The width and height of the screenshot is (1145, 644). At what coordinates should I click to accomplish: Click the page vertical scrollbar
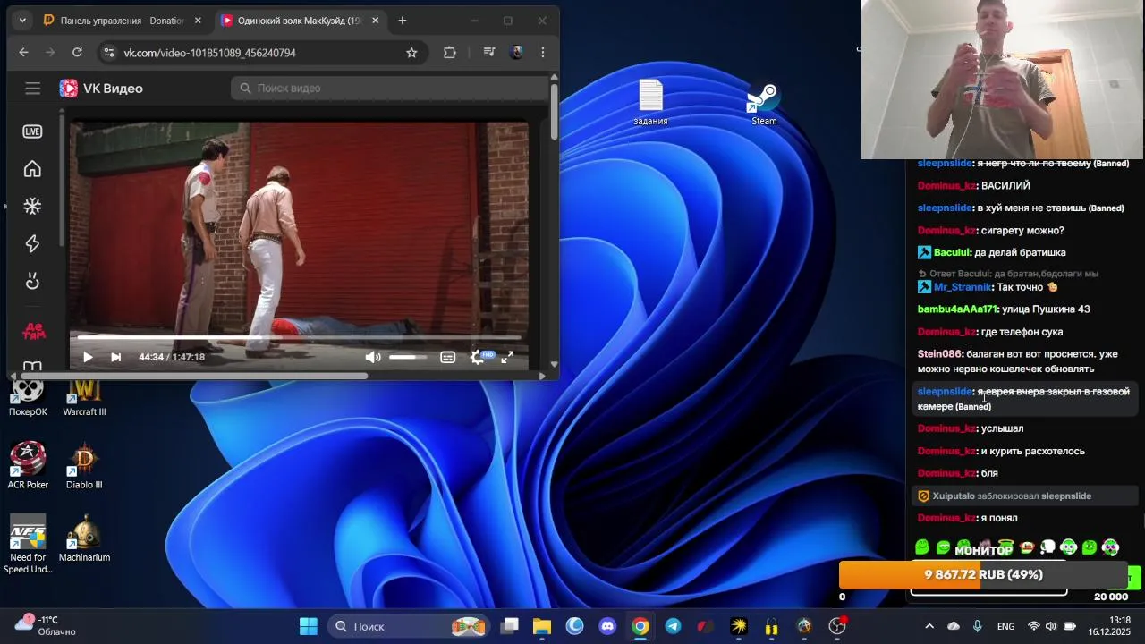pos(554,112)
